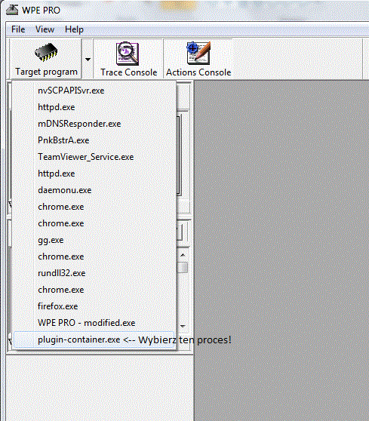The height and width of the screenshot is (421, 369).
Task: Choose WPE PRO - modified.exe entry
Action: (x=94, y=323)
